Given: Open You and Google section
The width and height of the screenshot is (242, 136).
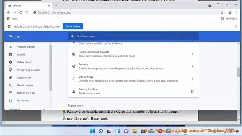Looking at the screenshot, I should pyautogui.click(x=26, y=47).
